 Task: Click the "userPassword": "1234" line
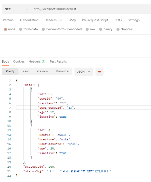click(58, 144)
